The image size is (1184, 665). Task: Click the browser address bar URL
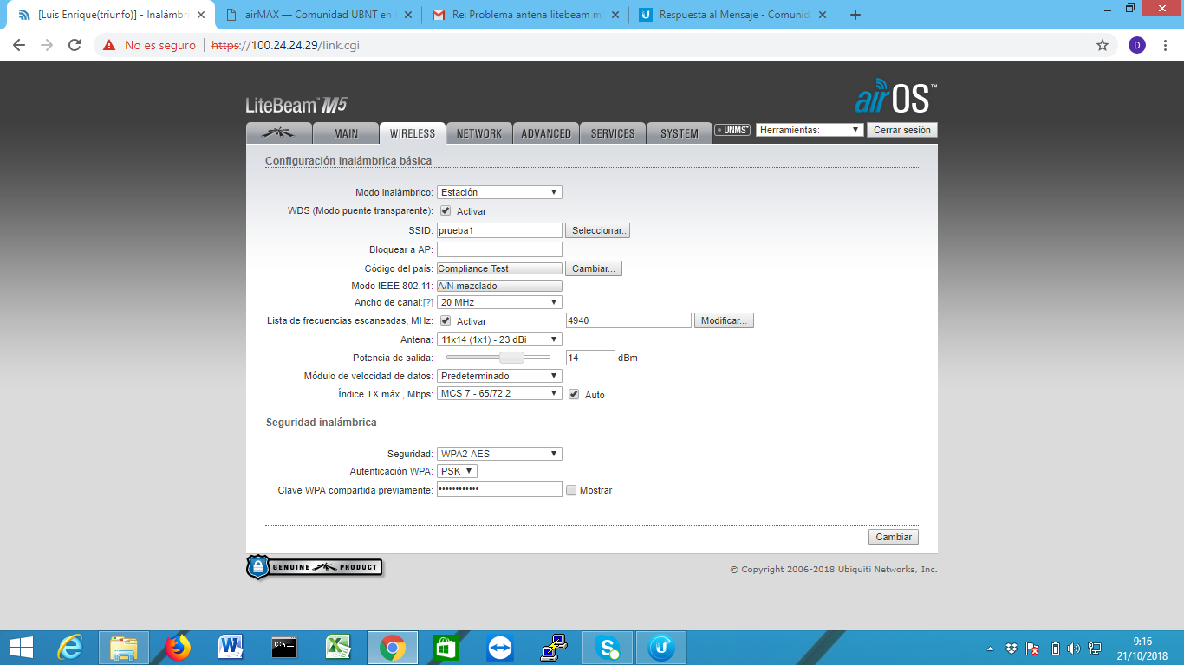[285, 45]
